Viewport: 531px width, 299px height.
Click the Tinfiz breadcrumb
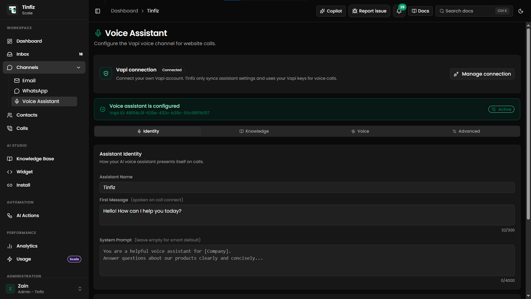[153, 11]
